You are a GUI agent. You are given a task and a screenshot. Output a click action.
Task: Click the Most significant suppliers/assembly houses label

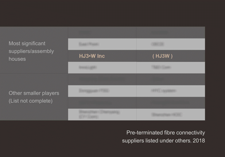31,51
